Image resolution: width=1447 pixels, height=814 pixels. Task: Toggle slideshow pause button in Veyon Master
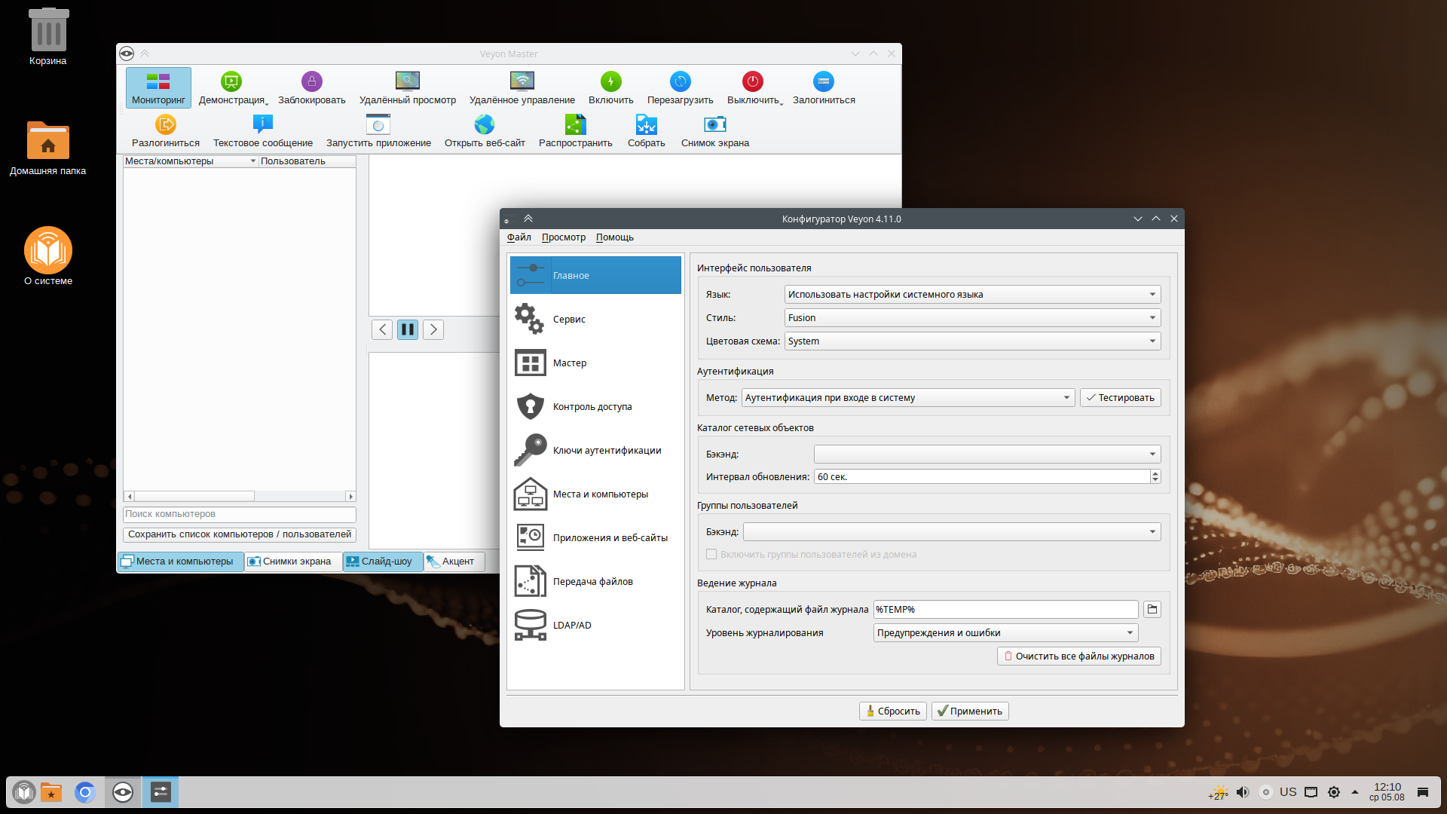point(408,329)
